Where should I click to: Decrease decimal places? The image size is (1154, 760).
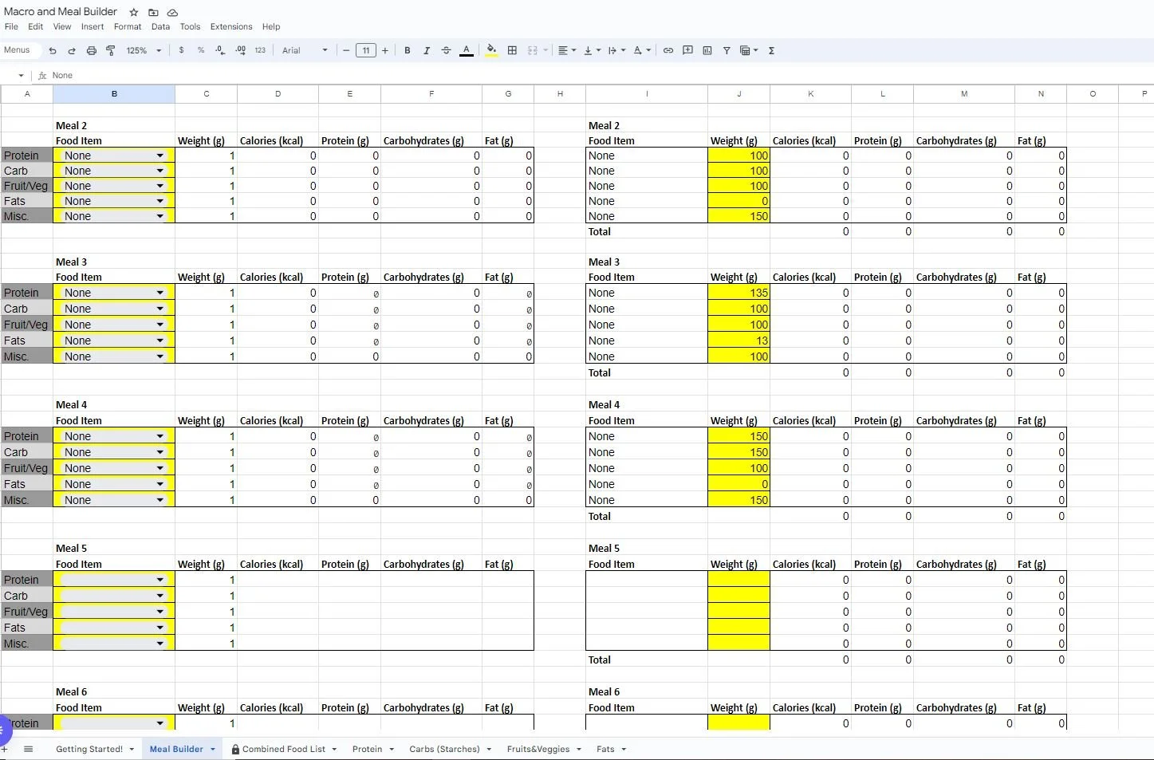click(x=220, y=50)
